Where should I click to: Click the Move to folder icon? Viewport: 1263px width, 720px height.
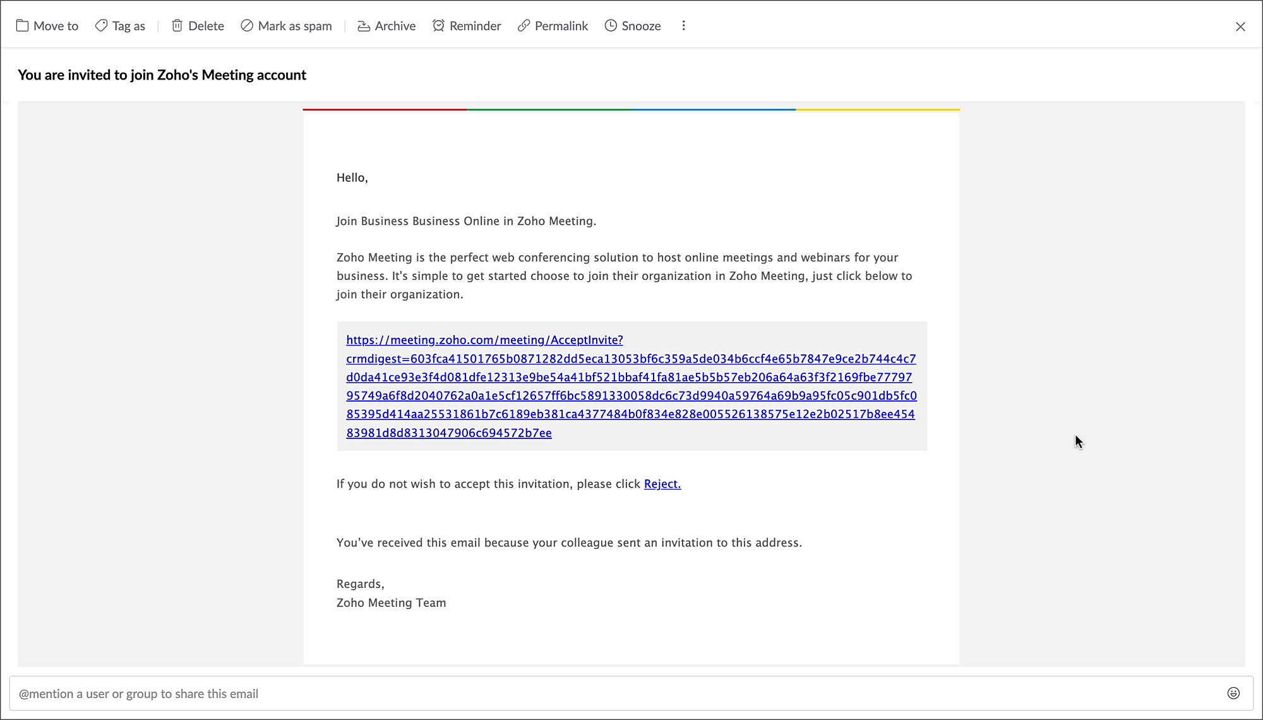click(x=22, y=26)
